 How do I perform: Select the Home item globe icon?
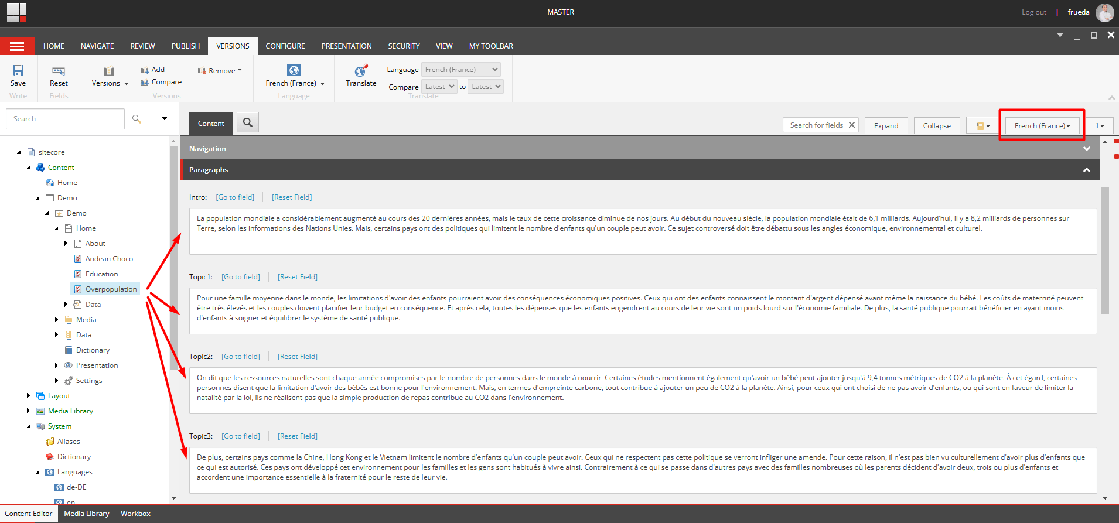click(x=50, y=183)
